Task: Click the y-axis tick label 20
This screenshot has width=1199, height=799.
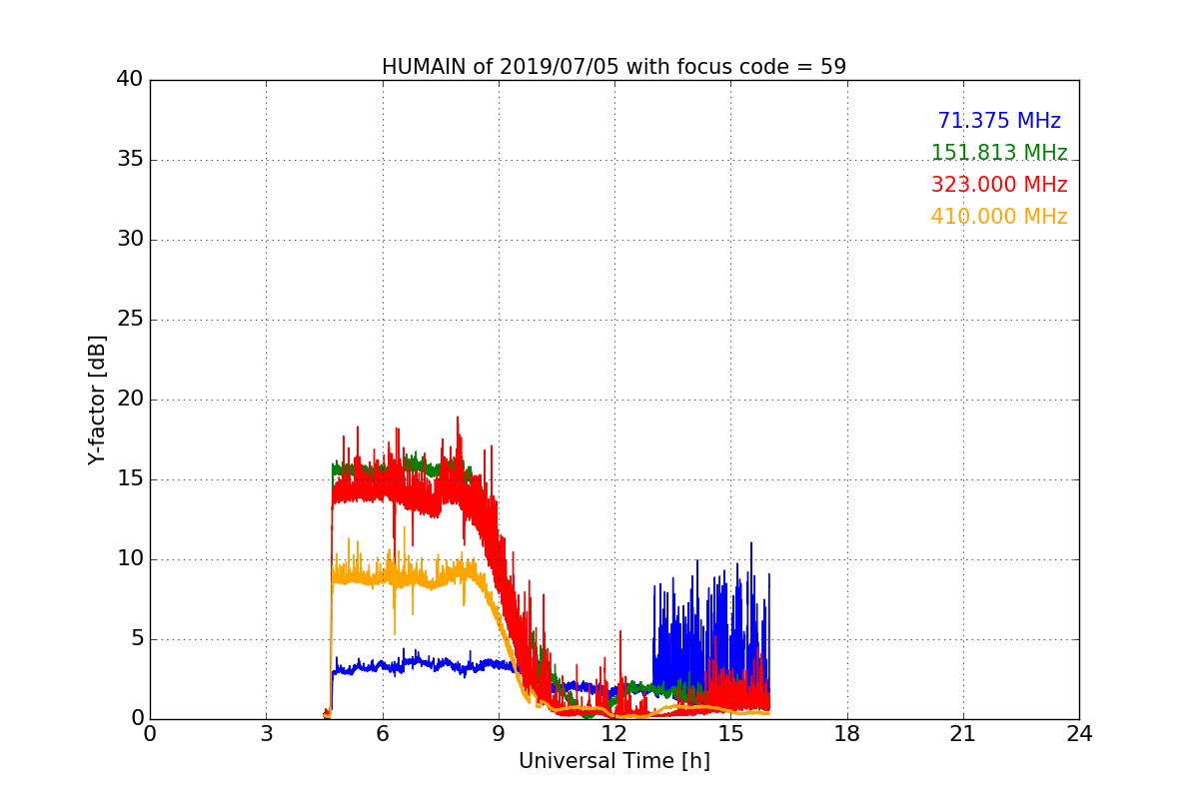Action: 130,399
